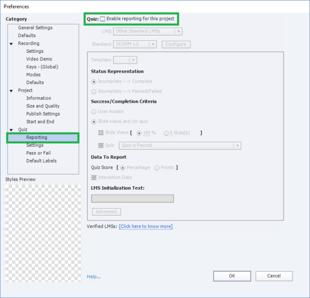
Task: Select Start and End category
Action: 40,122
